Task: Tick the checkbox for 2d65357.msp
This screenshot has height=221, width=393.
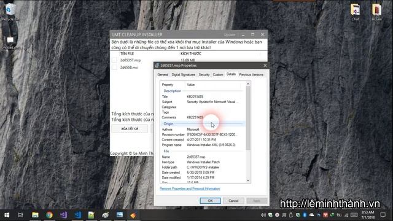Action: (x=115, y=60)
